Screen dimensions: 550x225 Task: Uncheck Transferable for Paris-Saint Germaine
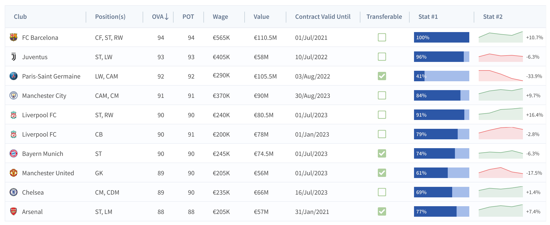point(382,76)
